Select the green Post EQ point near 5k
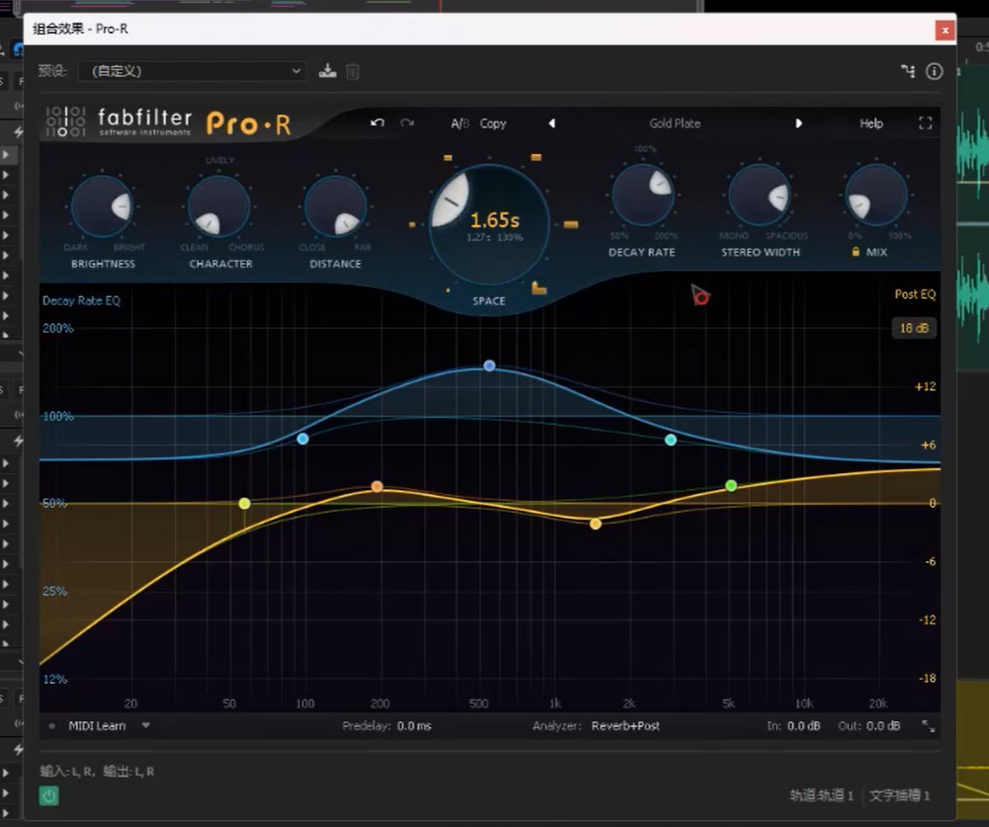The height and width of the screenshot is (827, 989). (x=731, y=485)
